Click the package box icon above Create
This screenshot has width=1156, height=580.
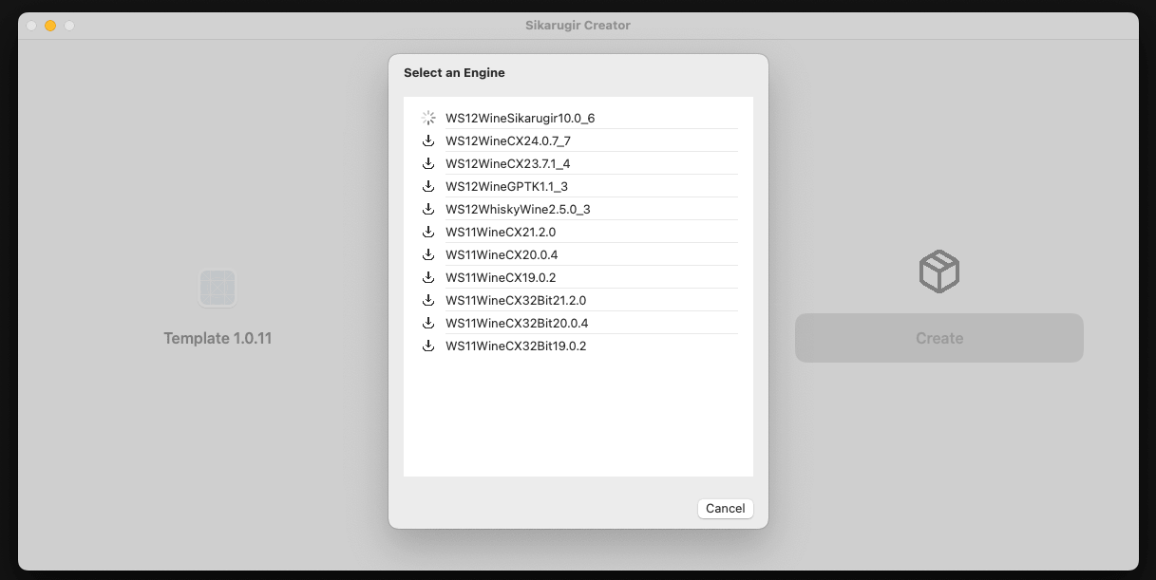click(x=938, y=271)
